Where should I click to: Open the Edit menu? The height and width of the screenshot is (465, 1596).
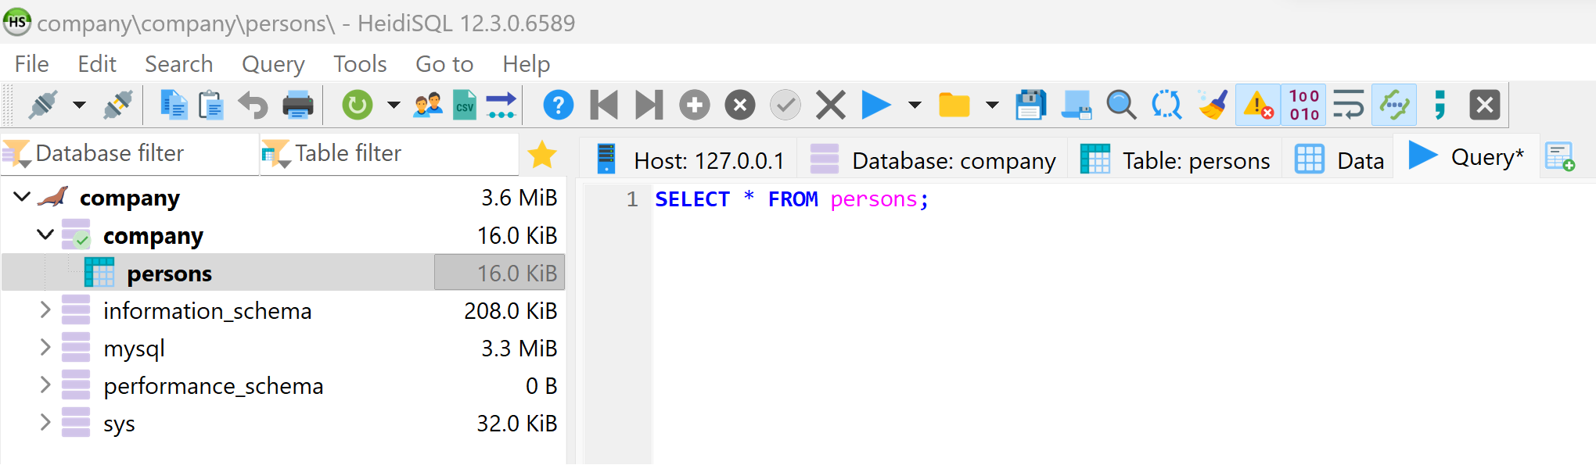coord(97,64)
